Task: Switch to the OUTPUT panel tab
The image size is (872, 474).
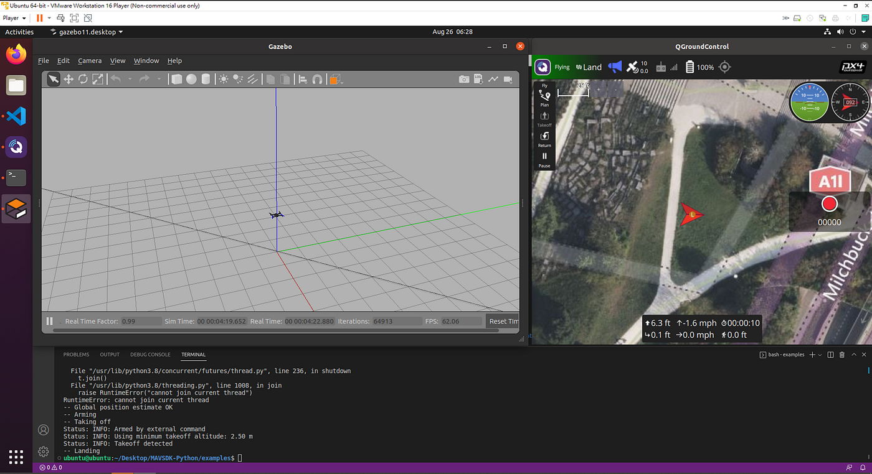Action: (x=110, y=355)
